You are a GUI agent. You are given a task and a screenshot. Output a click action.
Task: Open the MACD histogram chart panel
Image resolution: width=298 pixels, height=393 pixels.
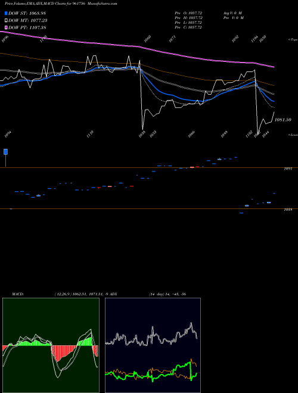pos(51,345)
